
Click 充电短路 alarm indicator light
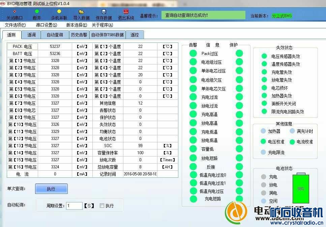(194, 199)
